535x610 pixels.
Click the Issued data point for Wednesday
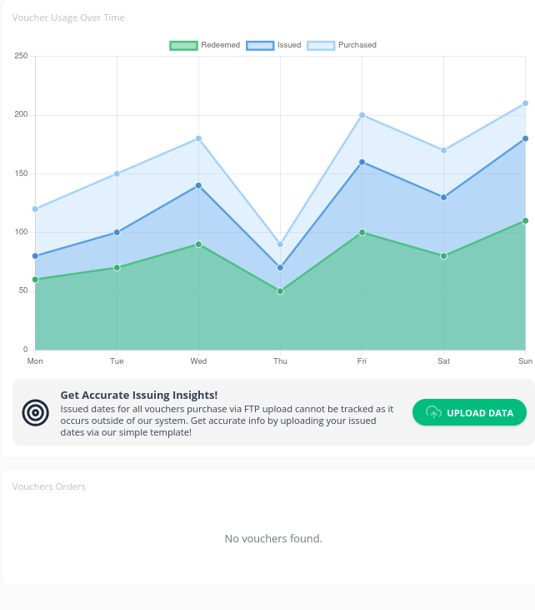point(198,185)
